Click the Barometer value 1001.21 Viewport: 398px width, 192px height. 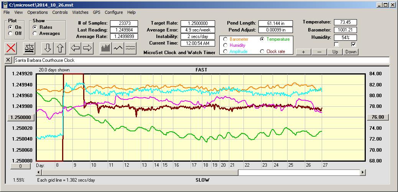point(345,30)
